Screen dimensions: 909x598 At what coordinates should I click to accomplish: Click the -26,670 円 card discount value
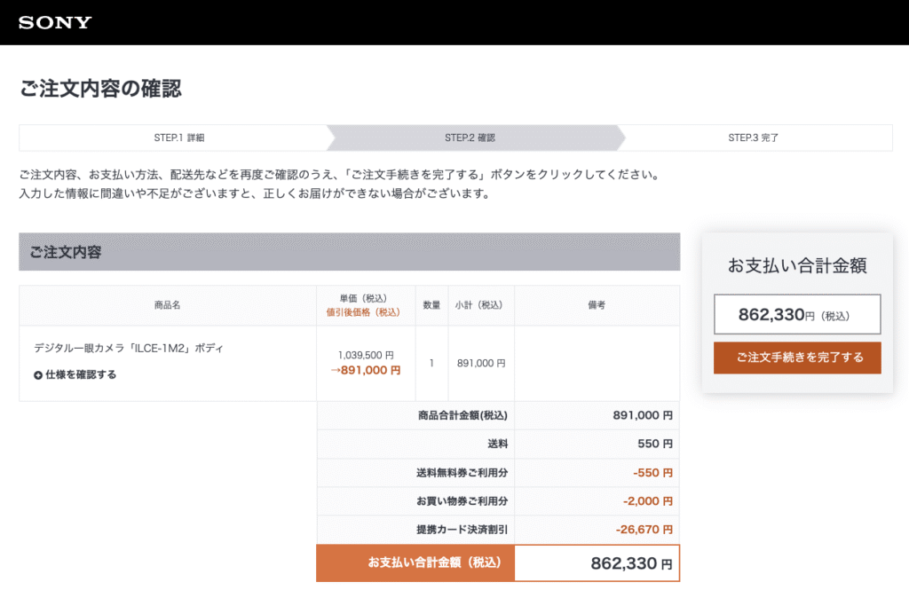pyautogui.click(x=644, y=530)
